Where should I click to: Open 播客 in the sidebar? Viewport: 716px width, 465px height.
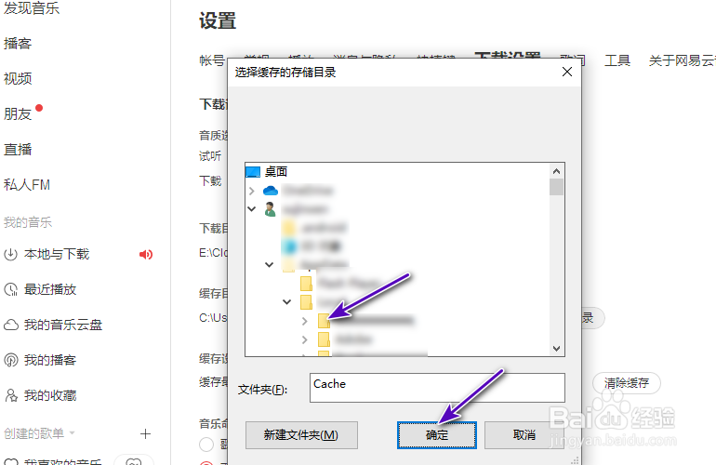tap(18, 44)
